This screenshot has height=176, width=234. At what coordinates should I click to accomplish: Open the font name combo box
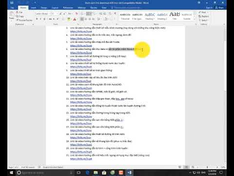point(42,14)
